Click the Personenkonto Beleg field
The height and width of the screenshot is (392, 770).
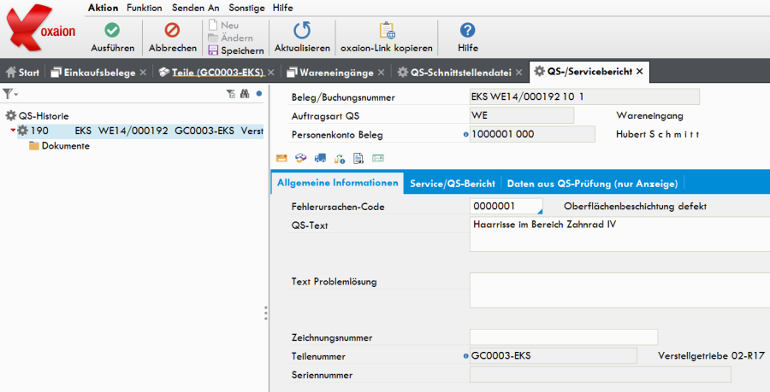coord(532,134)
